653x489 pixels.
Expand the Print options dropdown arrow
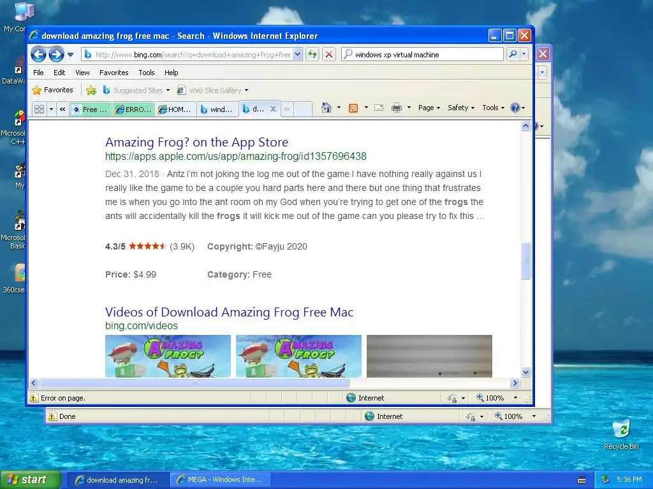[409, 108]
